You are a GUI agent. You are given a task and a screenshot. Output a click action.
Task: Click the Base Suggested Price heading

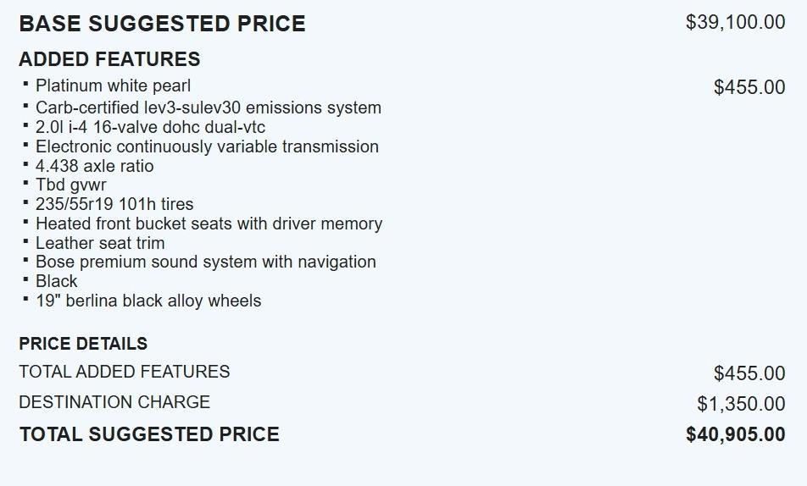point(162,24)
